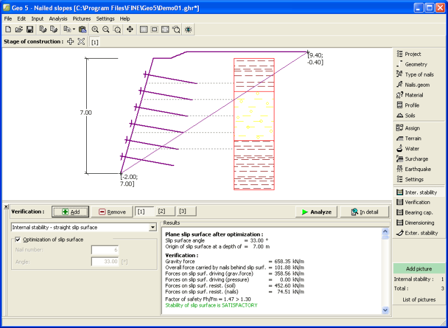Click the Add picture button
The image size is (448, 328).
point(419,269)
